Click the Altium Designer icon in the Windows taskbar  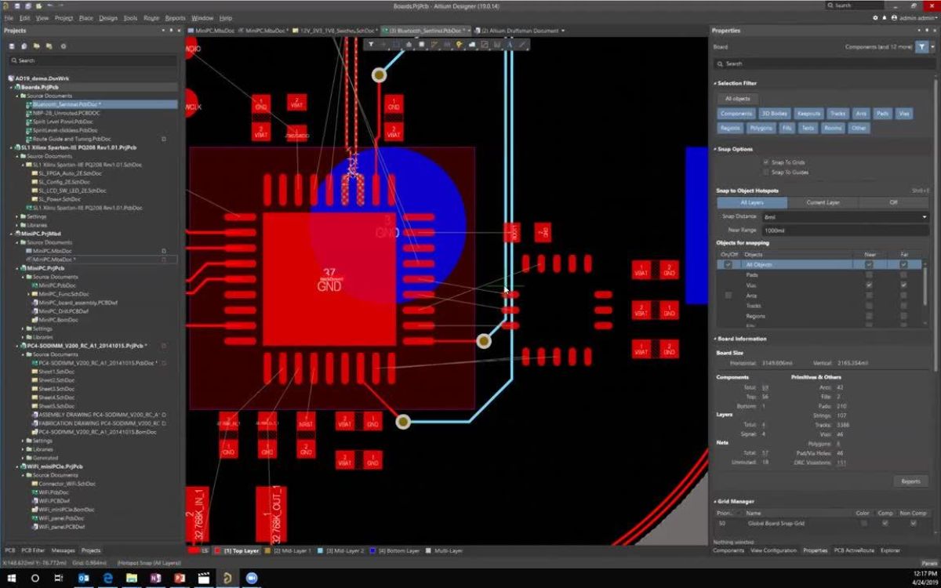click(227, 579)
